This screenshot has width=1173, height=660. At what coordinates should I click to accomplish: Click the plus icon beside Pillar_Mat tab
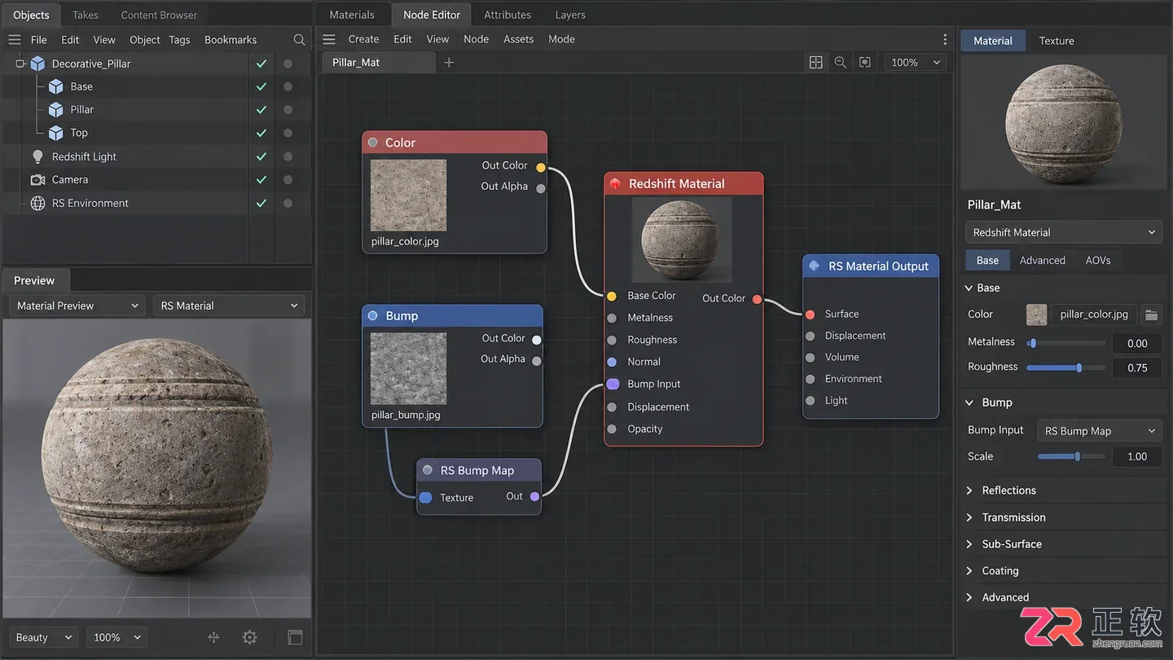449,63
